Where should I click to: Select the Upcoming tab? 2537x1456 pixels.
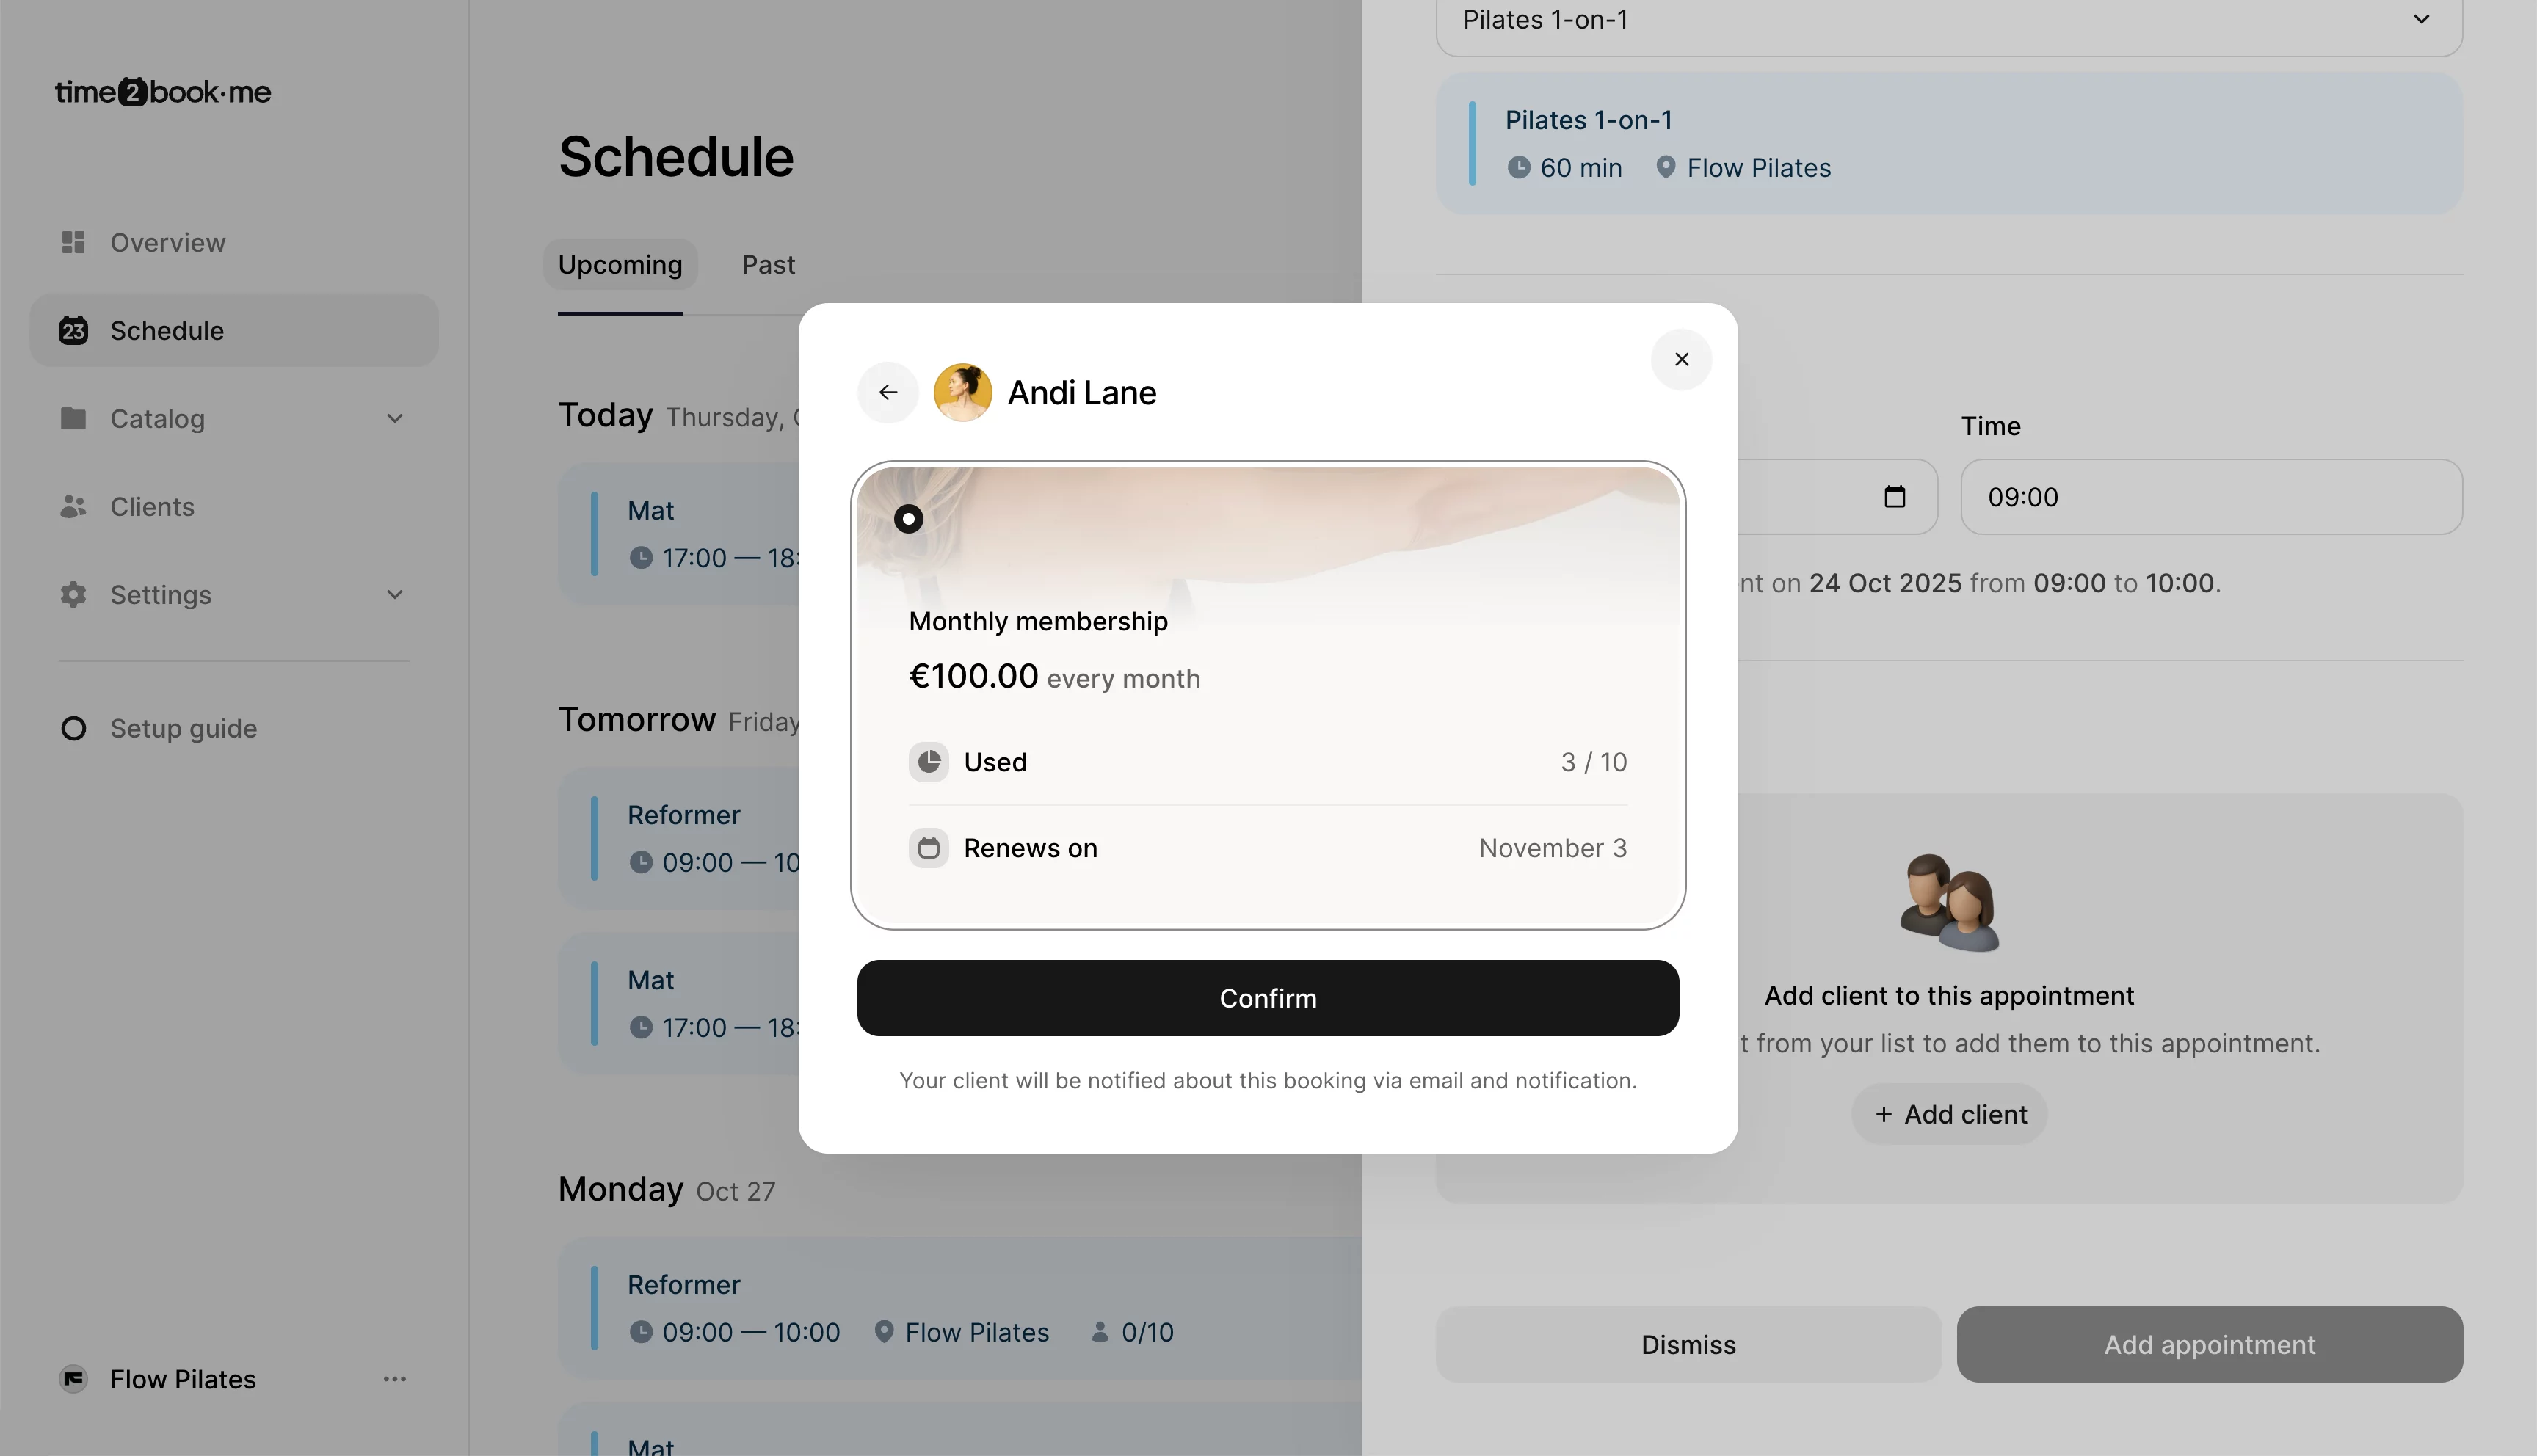click(620, 264)
